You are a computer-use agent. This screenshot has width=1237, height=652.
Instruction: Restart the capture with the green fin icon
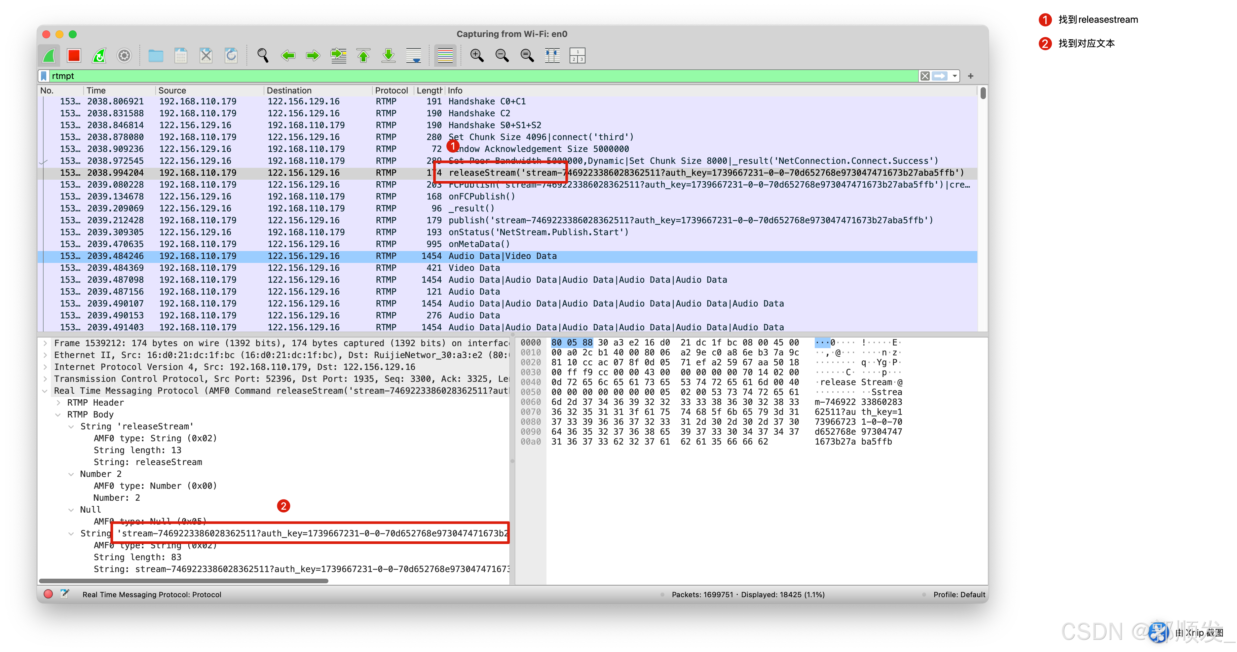coord(99,56)
